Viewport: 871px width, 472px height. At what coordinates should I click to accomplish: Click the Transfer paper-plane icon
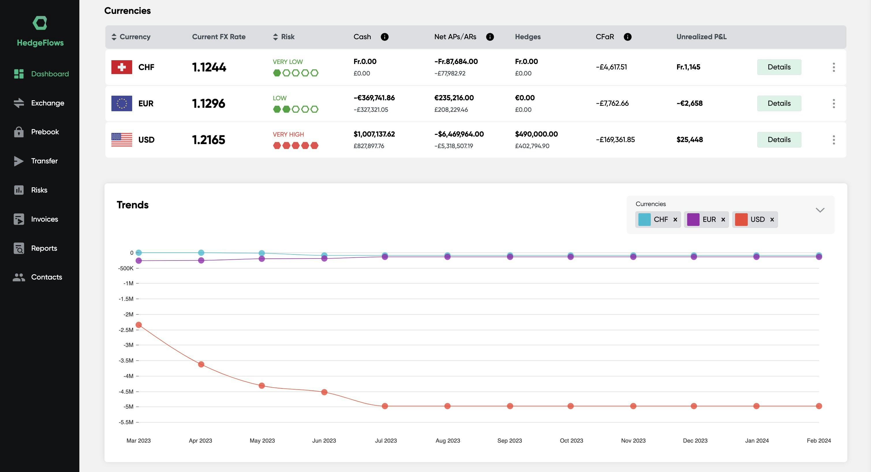[x=18, y=161]
